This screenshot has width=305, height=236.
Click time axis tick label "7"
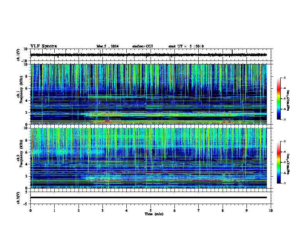coord(199,211)
